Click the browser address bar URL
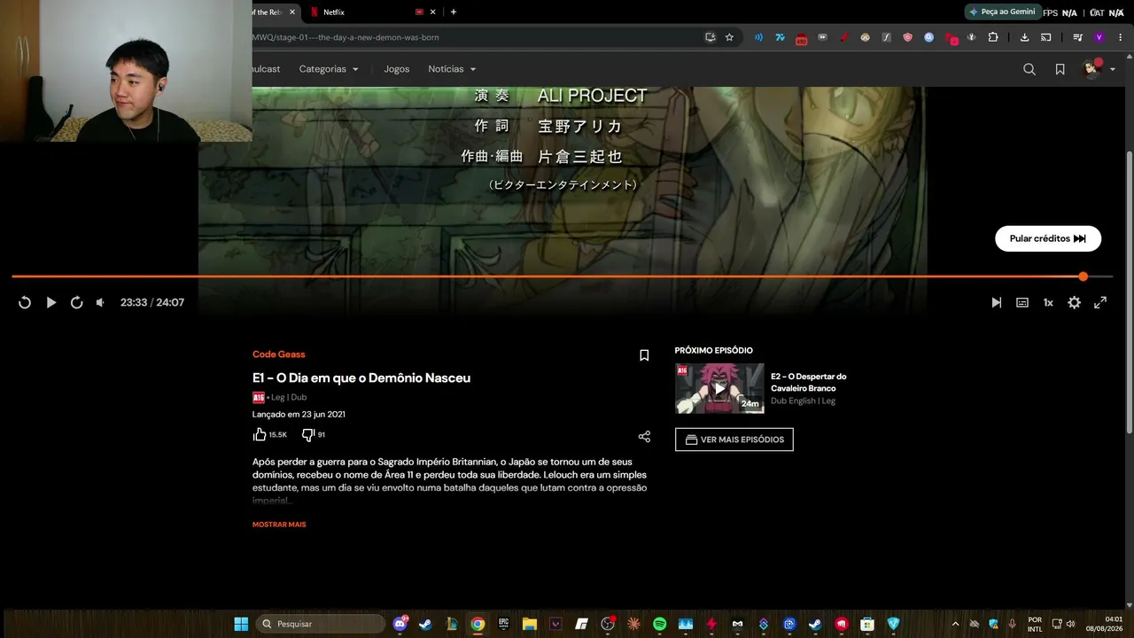The width and height of the screenshot is (1134, 638). [346, 37]
